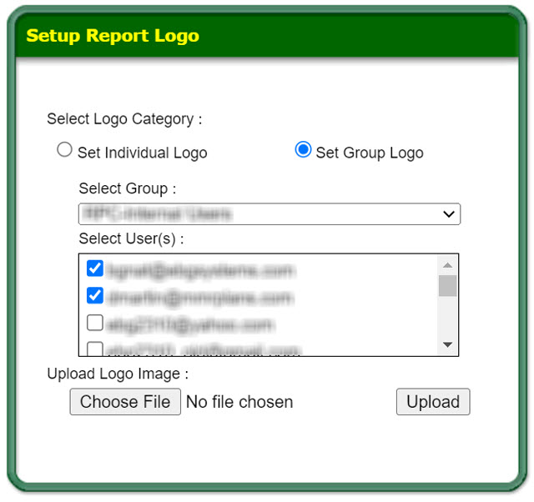534x502 pixels.
Task: Tick the partially visible fourth user checkbox
Action: 94,349
